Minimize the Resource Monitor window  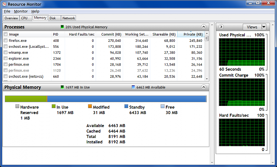coord(250,3)
